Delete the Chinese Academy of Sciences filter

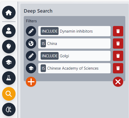[118, 68]
